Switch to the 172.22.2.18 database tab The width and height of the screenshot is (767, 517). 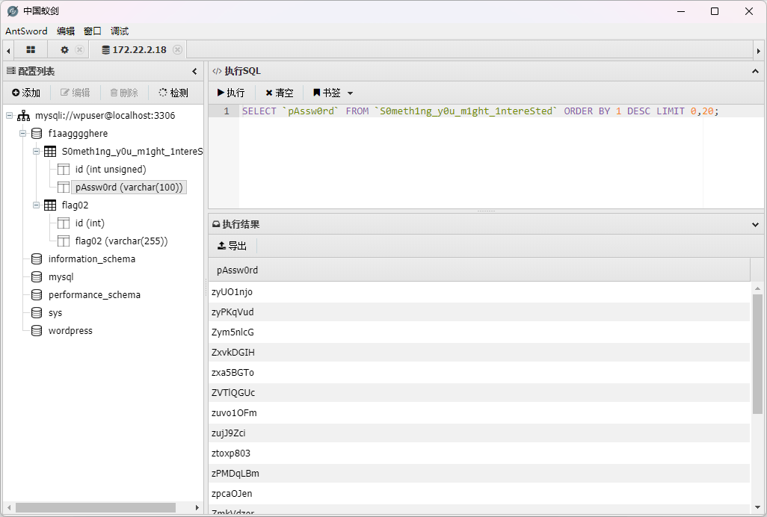pos(134,50)
